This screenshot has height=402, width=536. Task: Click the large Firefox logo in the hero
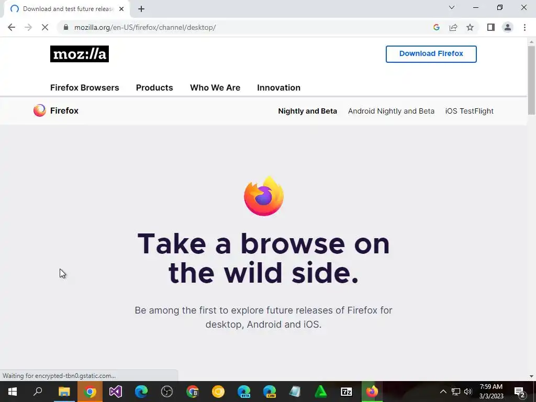coord(264,196)
